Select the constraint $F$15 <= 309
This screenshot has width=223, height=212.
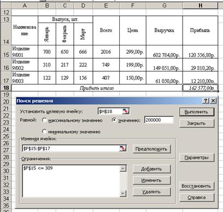(38, 168)
